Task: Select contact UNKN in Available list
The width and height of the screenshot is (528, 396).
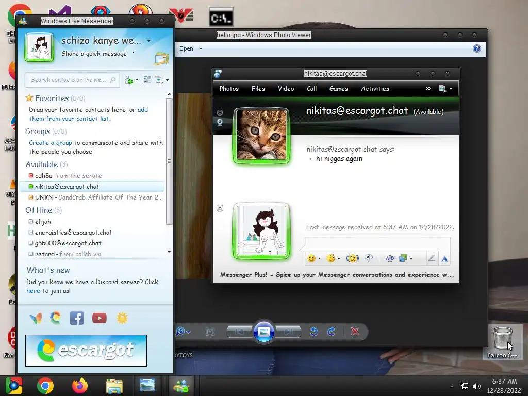Action: click(x=92, y=197)
